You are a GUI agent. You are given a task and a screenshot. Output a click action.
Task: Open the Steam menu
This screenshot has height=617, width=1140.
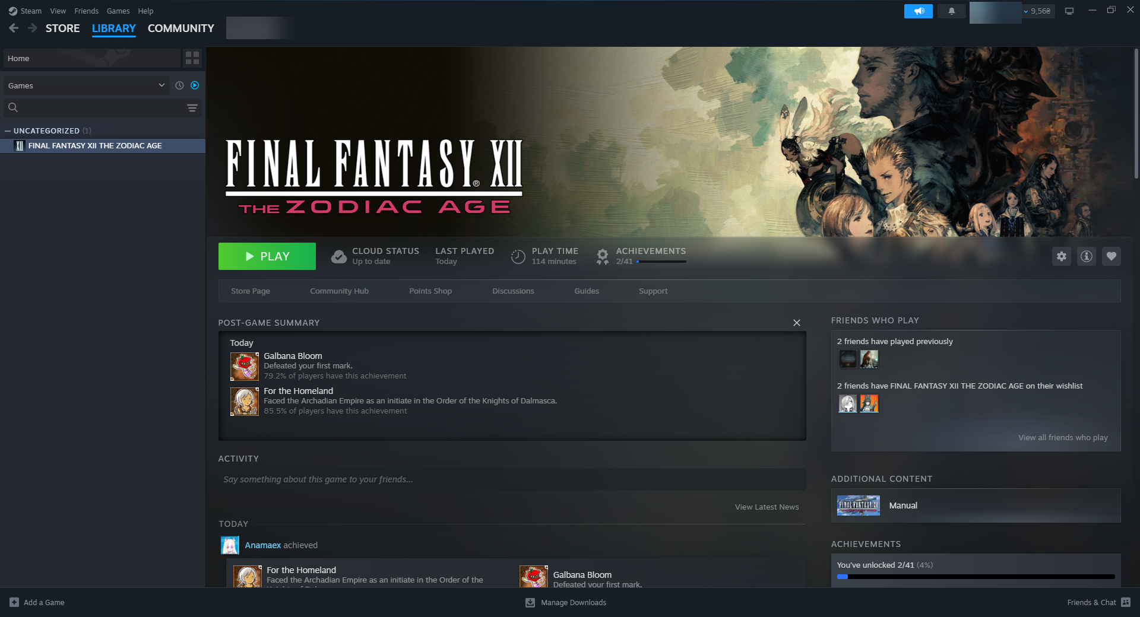[31, 11]
